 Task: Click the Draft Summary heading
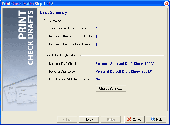pyautogui.click(x=53, y=12)
